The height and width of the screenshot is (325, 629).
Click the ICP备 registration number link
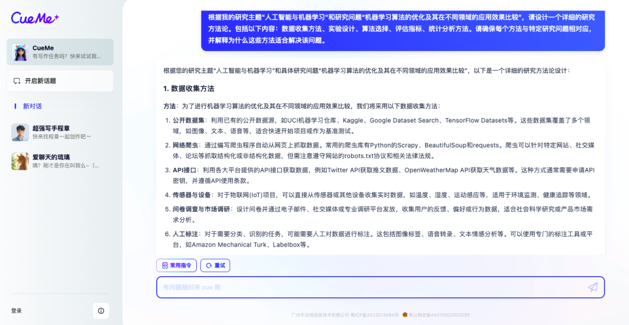click(x=374, y=315)
